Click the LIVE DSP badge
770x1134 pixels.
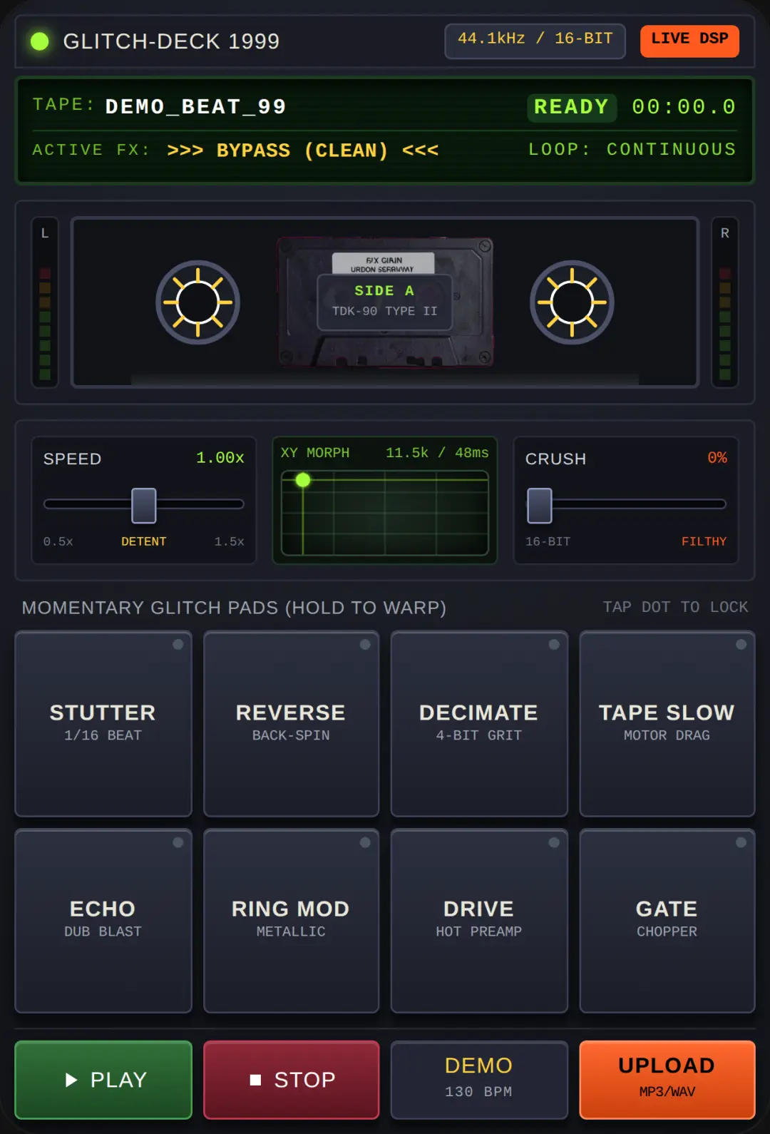[x=689, y=41]
